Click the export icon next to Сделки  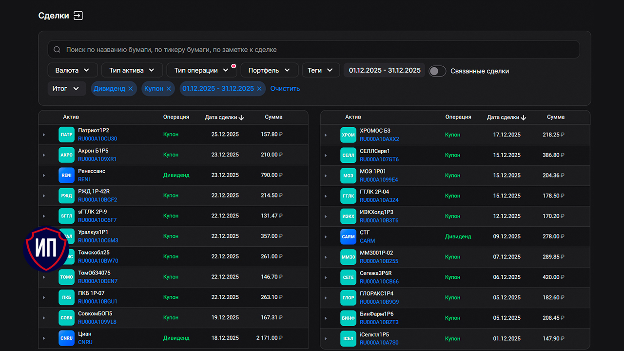point(78,16)
